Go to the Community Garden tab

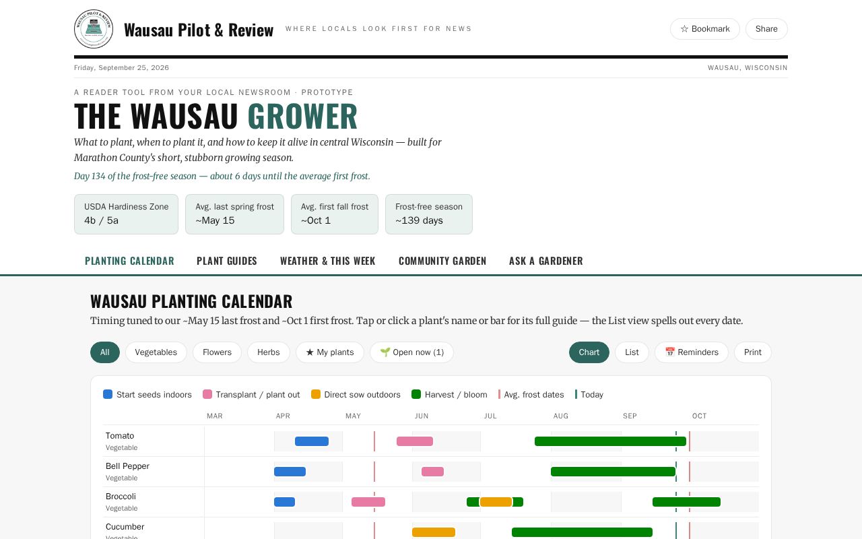coord(442,261)
